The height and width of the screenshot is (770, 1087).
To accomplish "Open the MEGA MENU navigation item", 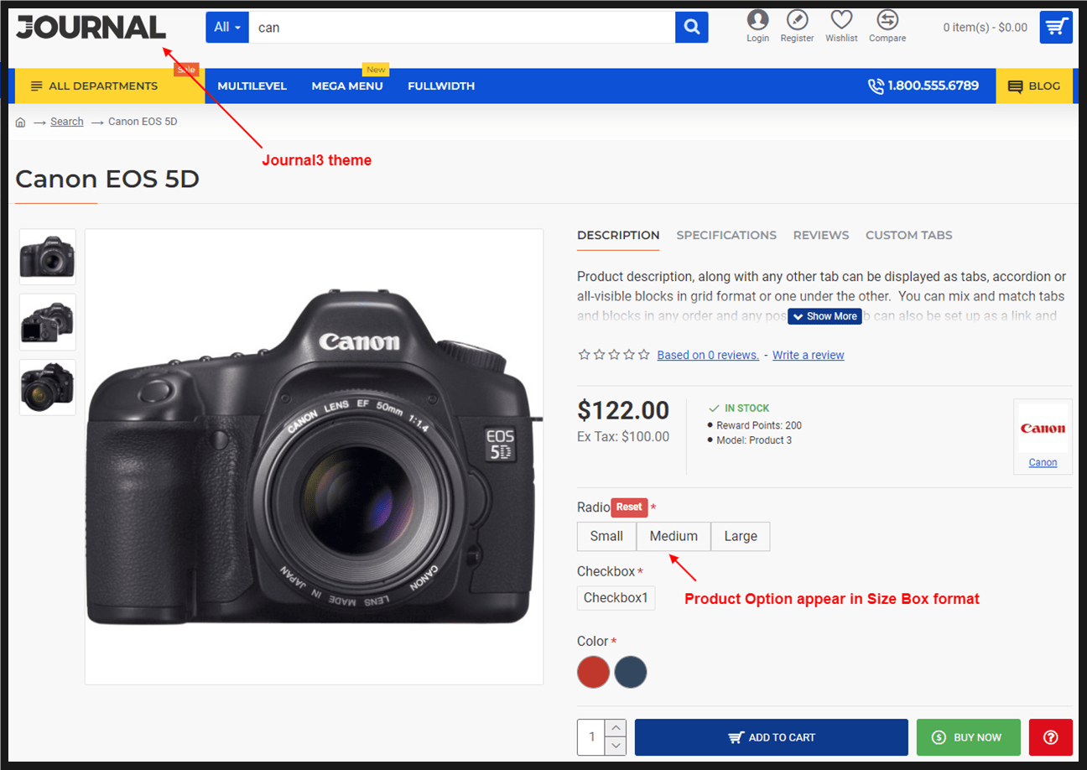I will coord(347,86).
